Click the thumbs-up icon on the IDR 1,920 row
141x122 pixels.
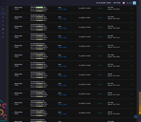coord(132,65)
